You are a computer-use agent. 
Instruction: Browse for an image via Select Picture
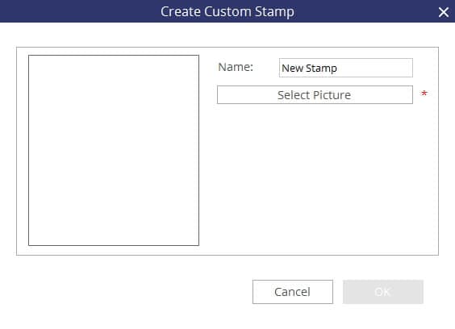[315, 95]
